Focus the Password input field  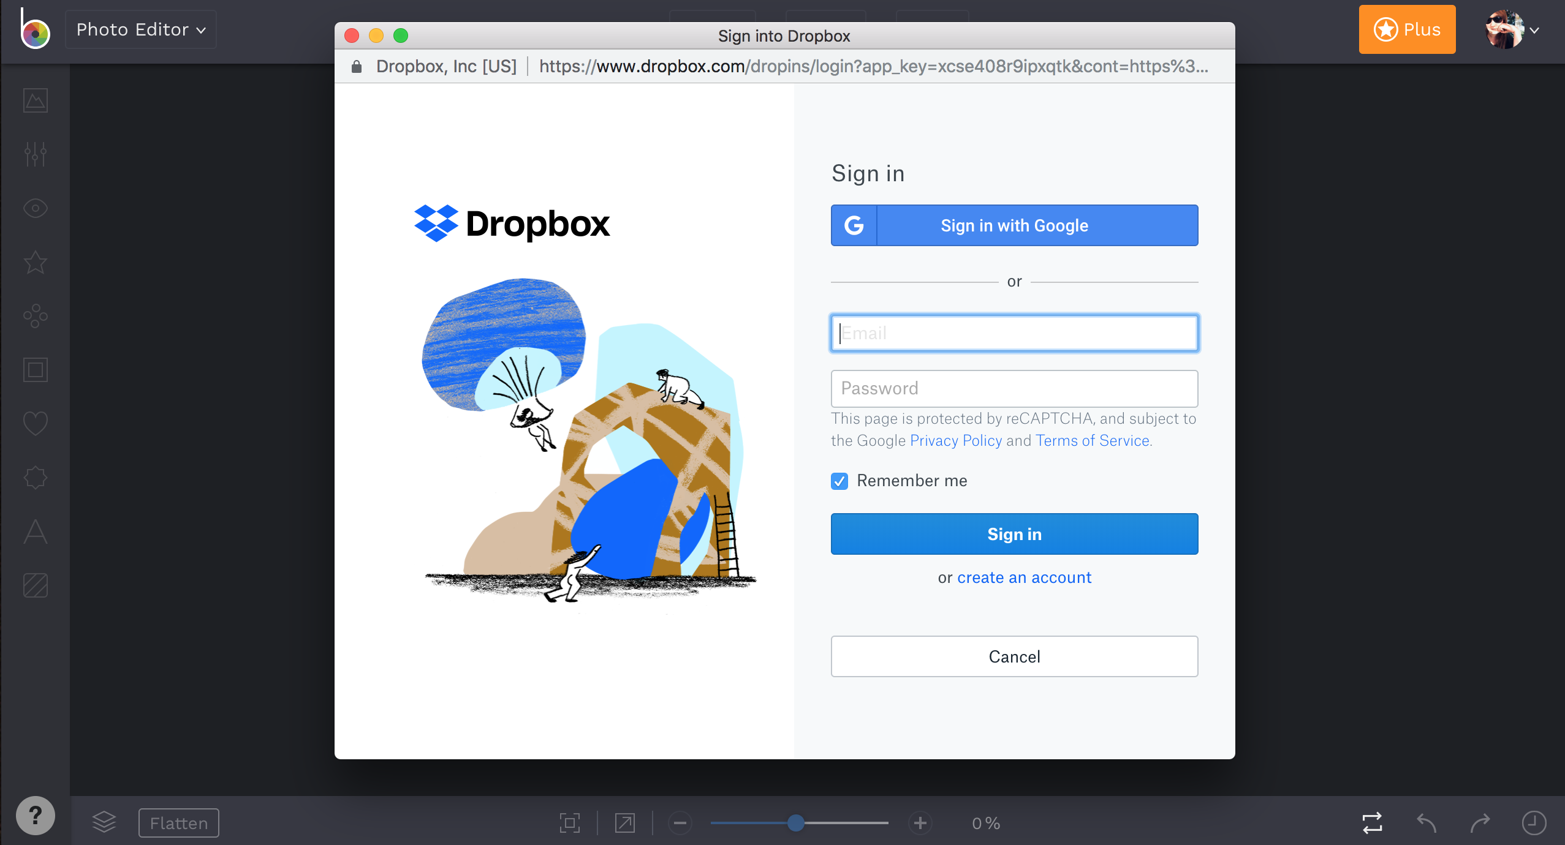(x=1015, y=388)
